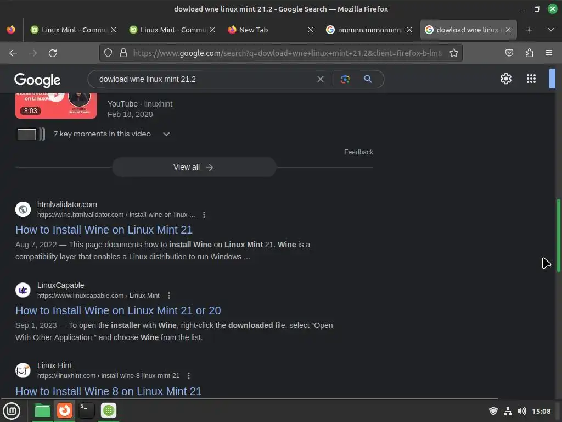This screenshot has height=422, width=562.
Task: Click the site padlock icon
Action: (x=123, y=53)
